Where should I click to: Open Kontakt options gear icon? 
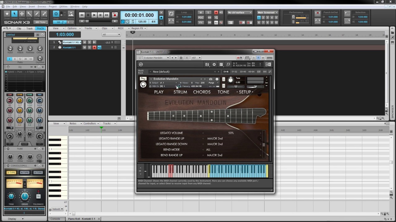point(214,64)
